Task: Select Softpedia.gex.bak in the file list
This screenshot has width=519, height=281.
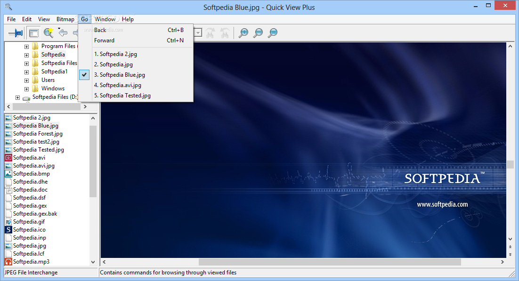Action: pyautogui.click(x=35, y=214)
